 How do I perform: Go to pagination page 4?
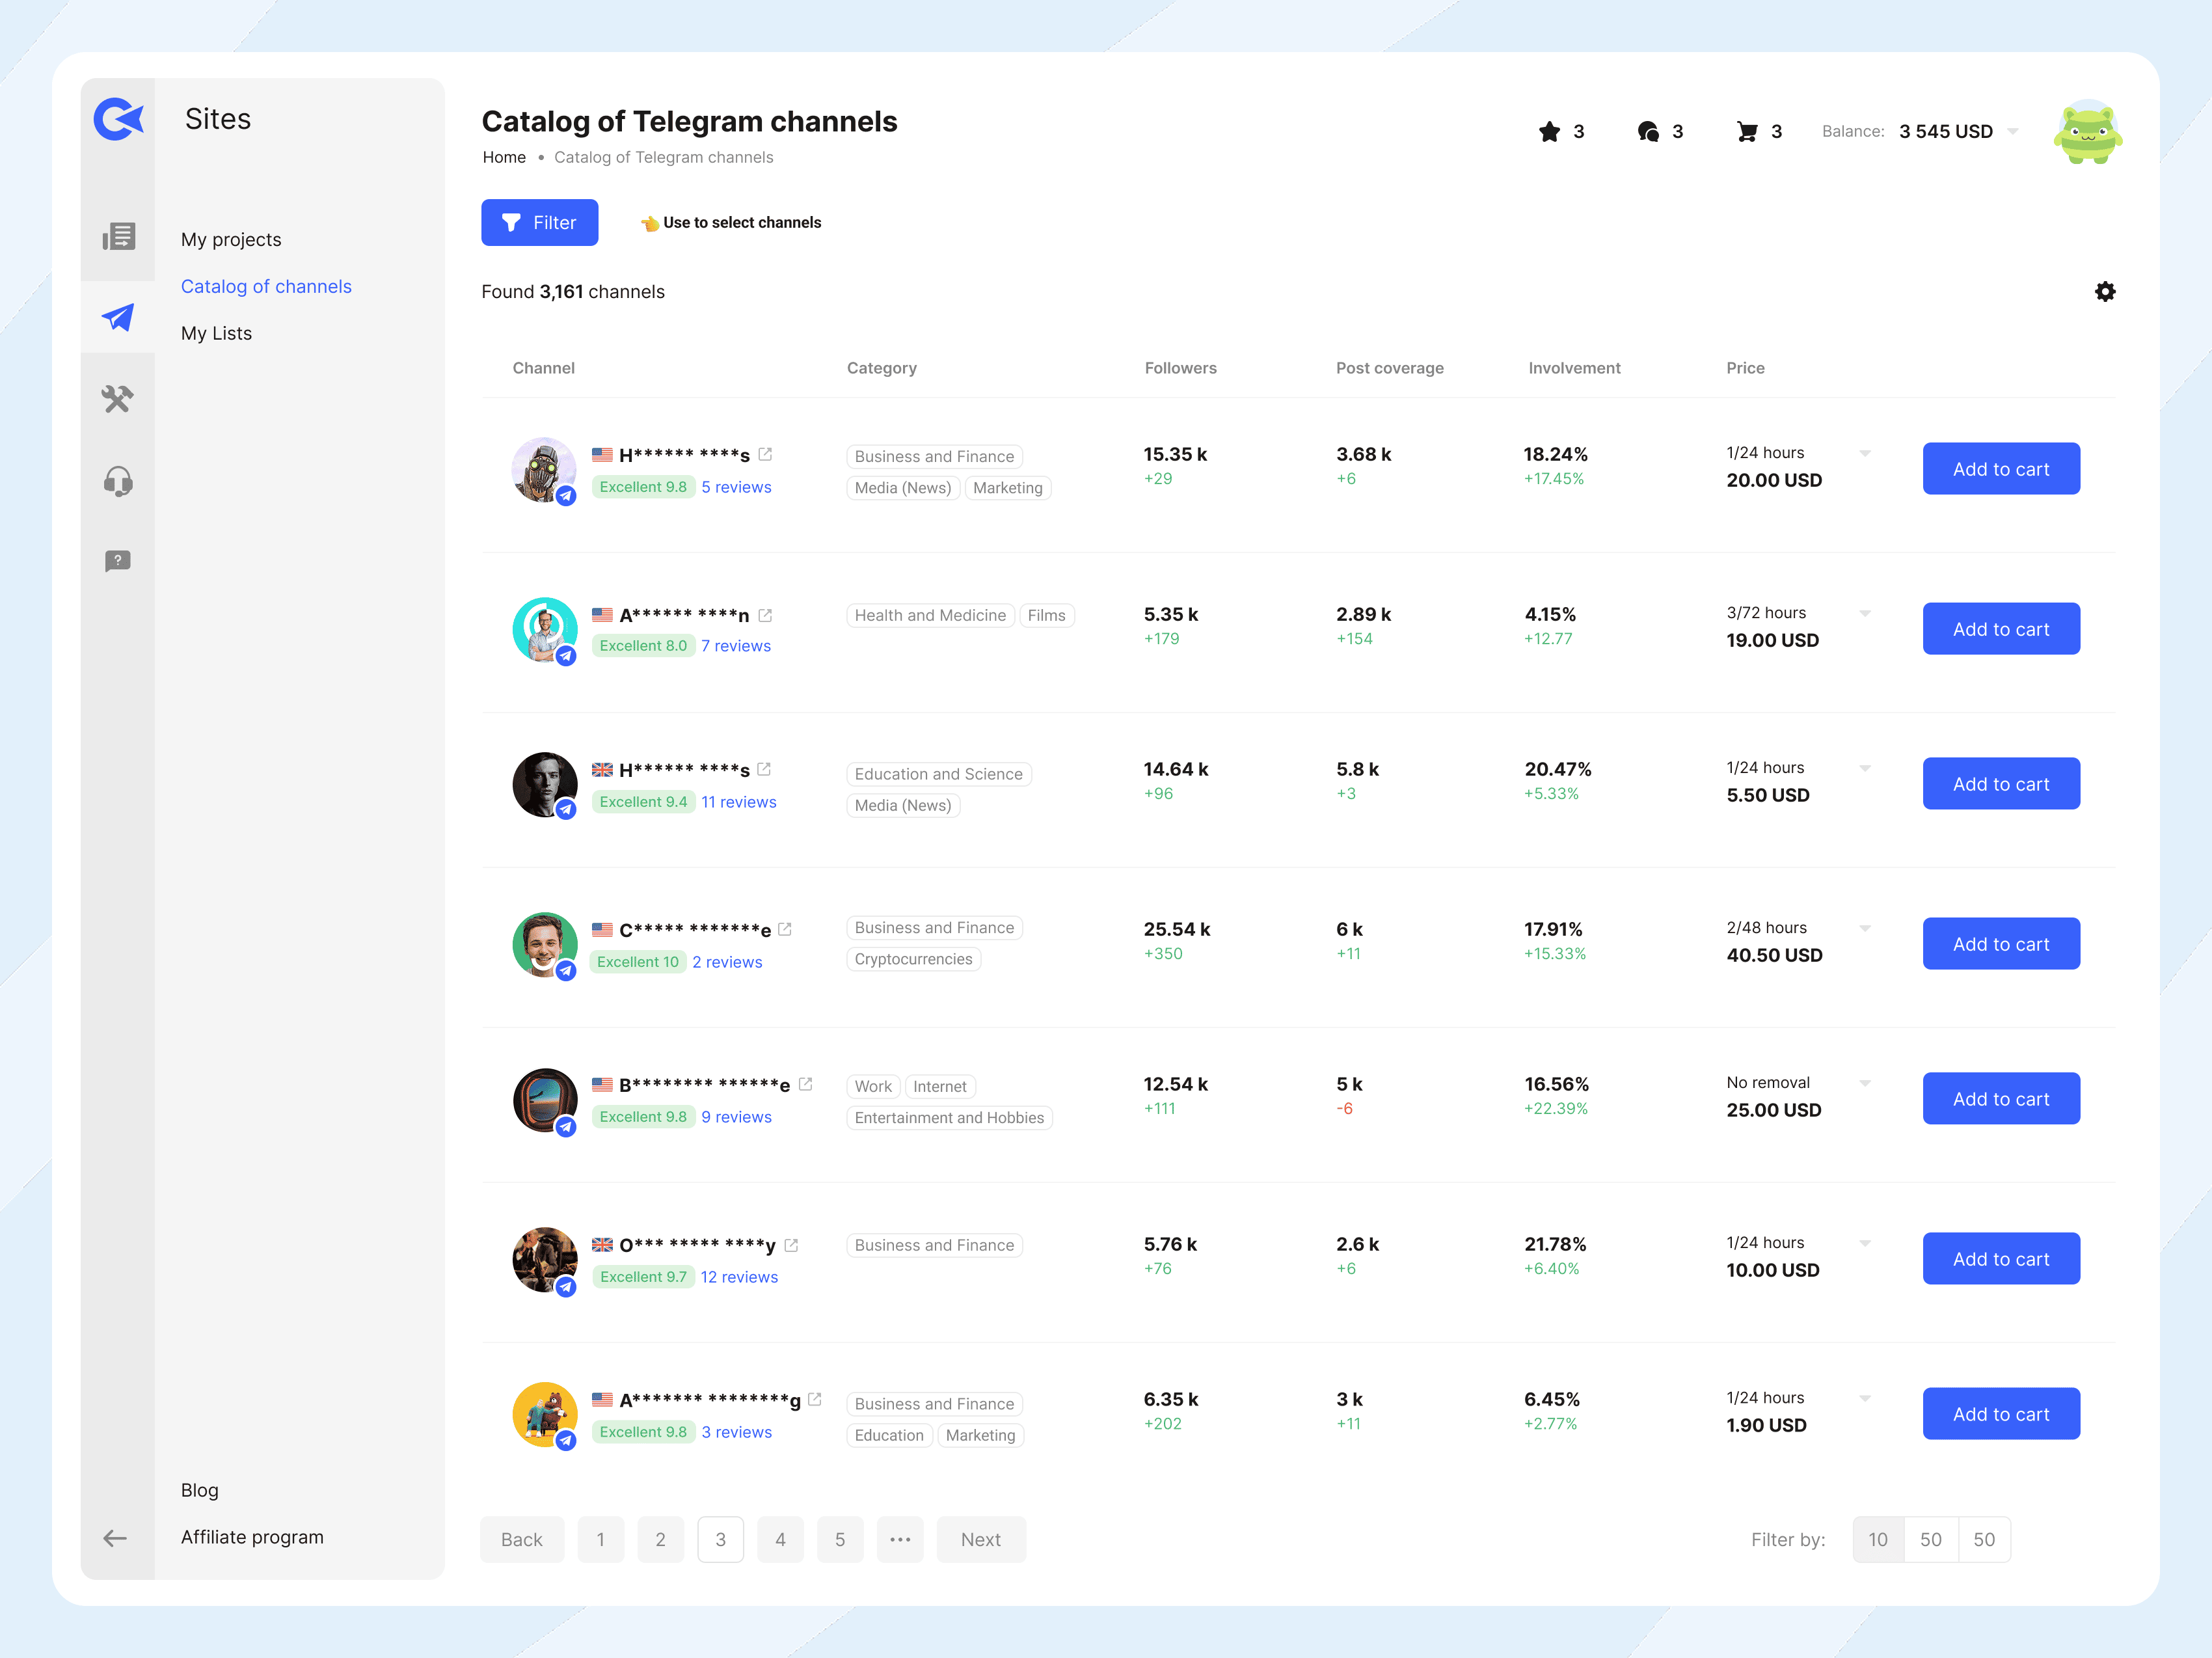(781, 1539)
